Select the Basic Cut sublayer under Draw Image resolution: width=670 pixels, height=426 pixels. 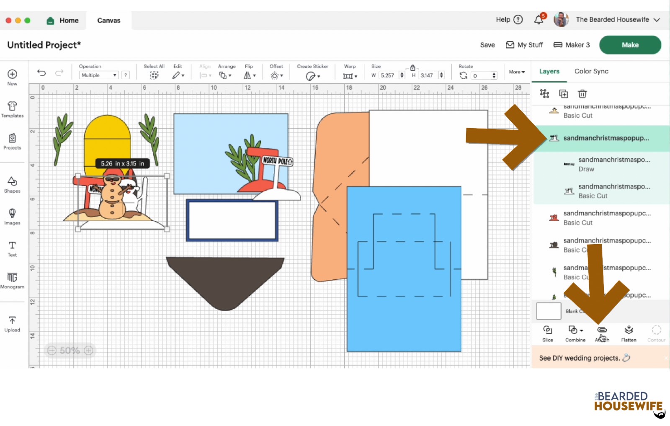click(x=601, y=191)
